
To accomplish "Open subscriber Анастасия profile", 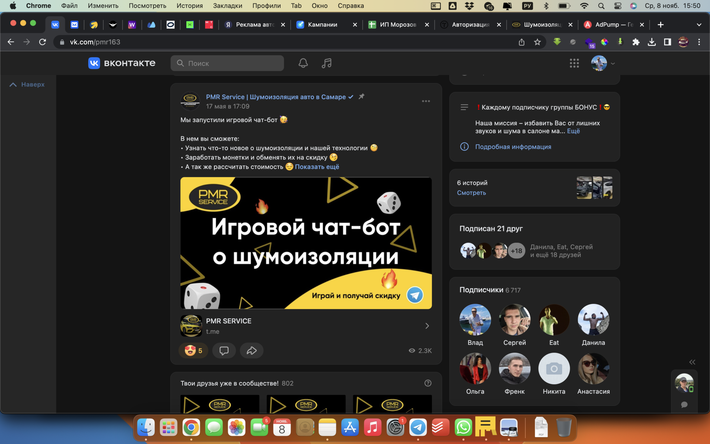I will coord(593,374).
